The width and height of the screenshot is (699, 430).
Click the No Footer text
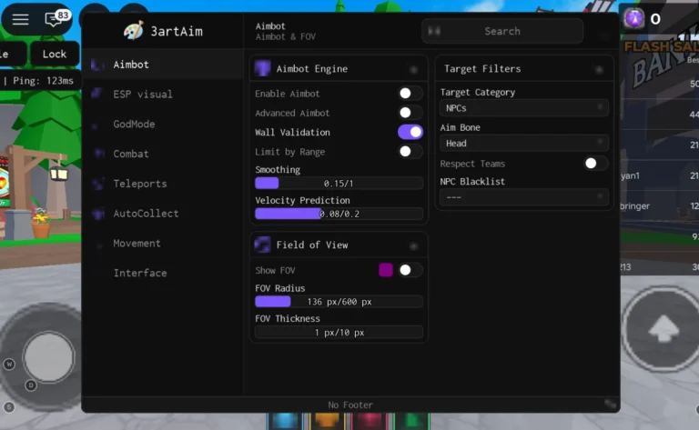point(350,405)
